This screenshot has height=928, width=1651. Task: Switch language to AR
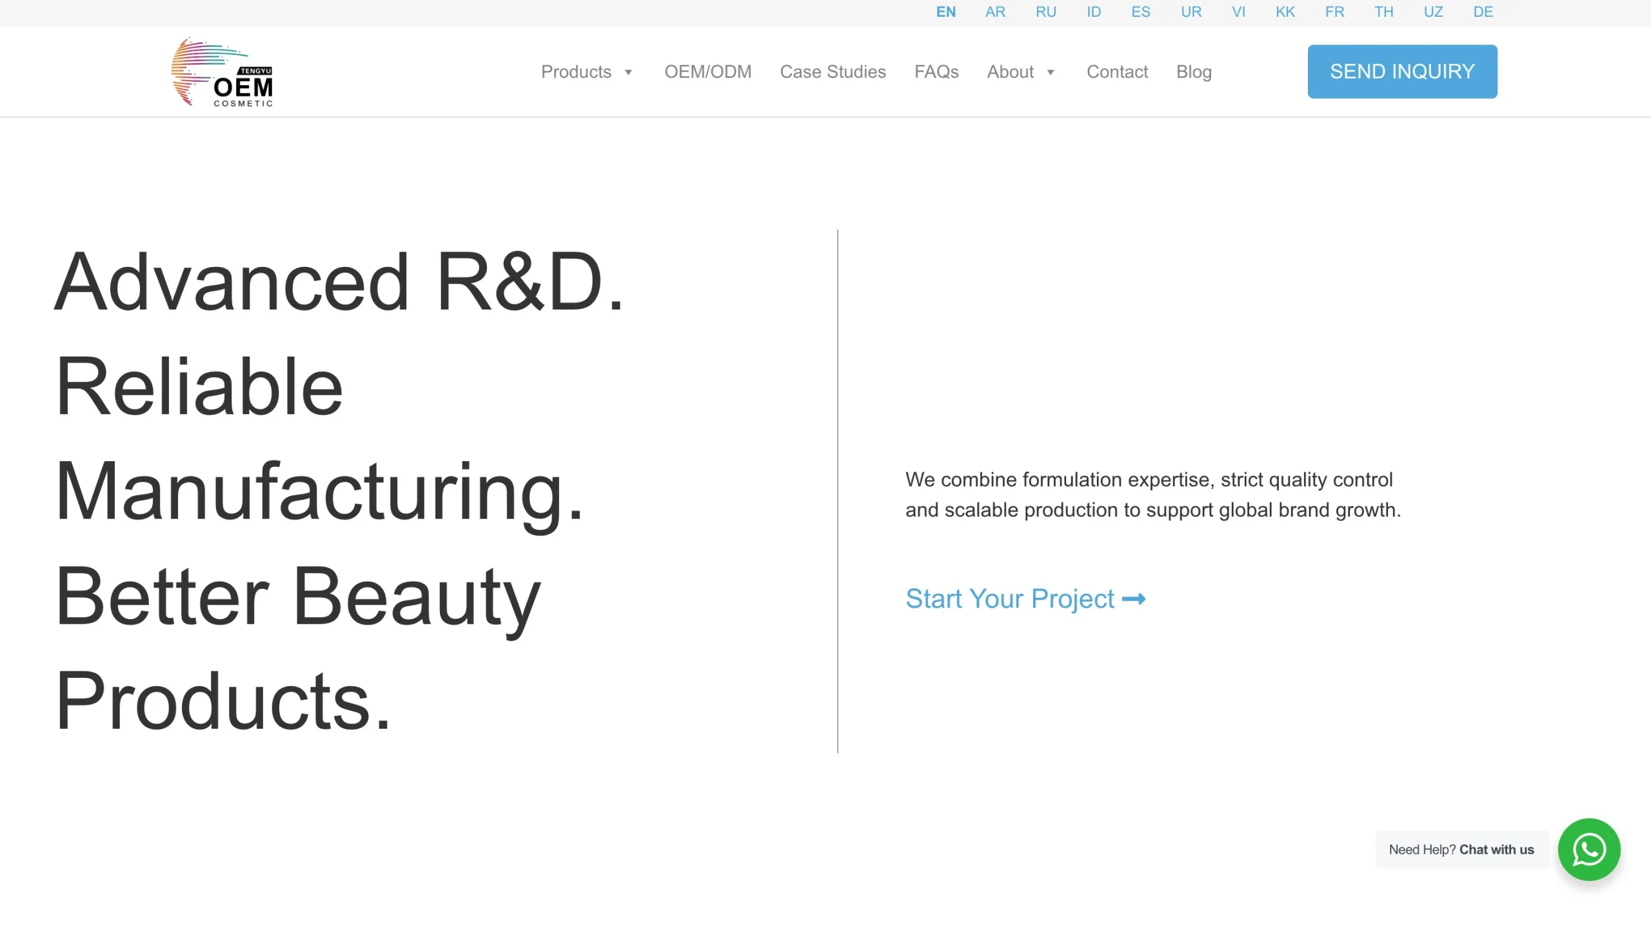pos(995,12)
